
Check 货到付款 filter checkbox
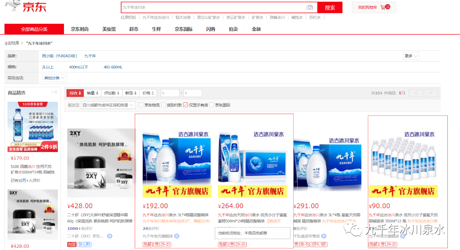point(163,105)
